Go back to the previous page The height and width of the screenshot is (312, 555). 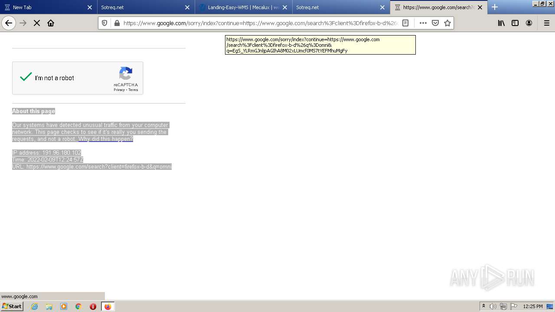click(9, 23)
